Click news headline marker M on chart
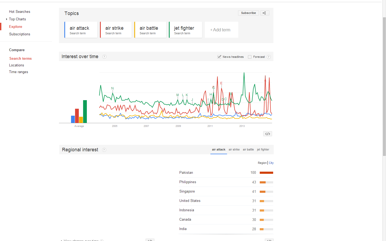 pyautogui.click(x=177, y=95)
